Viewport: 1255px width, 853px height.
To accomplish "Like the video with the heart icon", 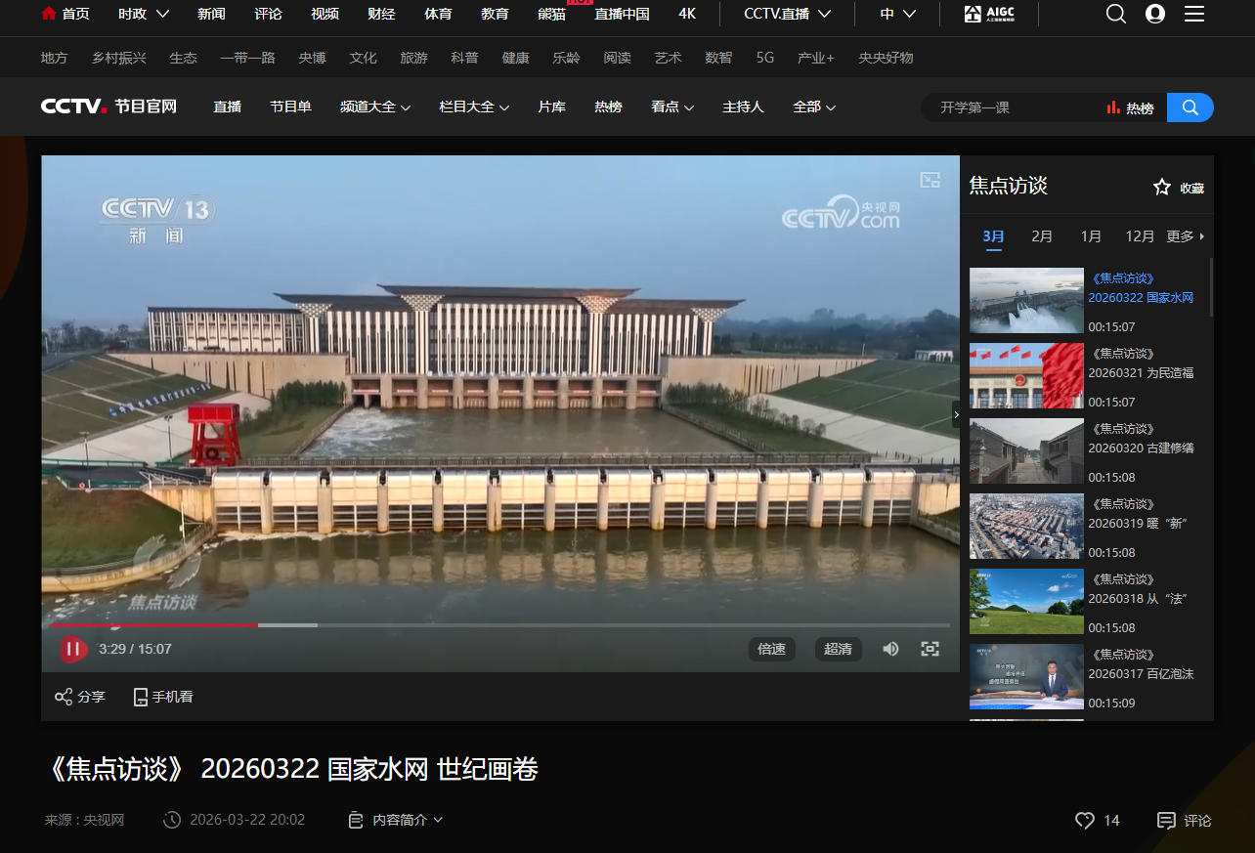I will 1084,821.
